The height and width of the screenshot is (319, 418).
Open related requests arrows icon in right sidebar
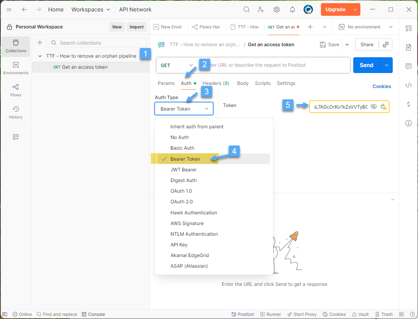point(409,104)
